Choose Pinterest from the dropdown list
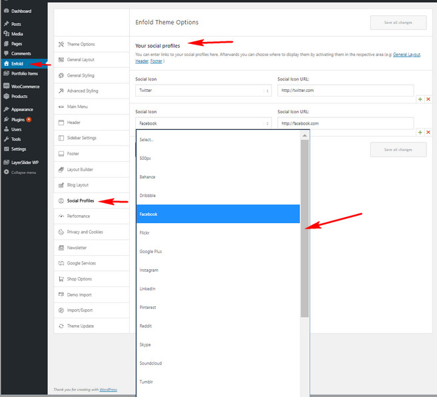The height and width of the screenshot is (397, 437). click(x=218, y=307)
